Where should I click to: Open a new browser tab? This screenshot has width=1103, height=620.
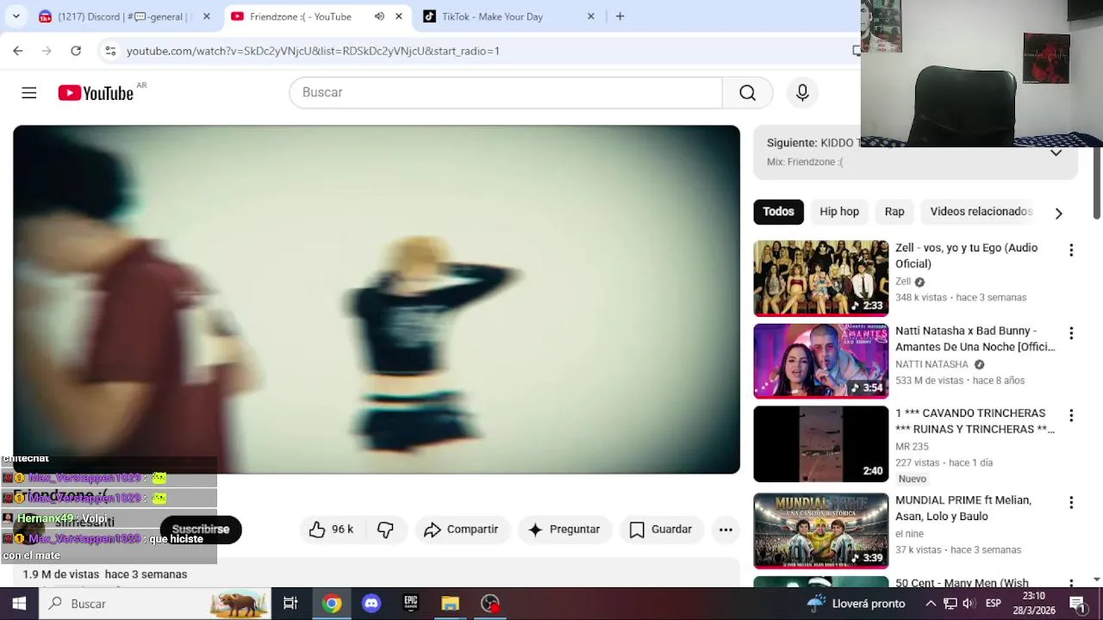coord(620,16)
